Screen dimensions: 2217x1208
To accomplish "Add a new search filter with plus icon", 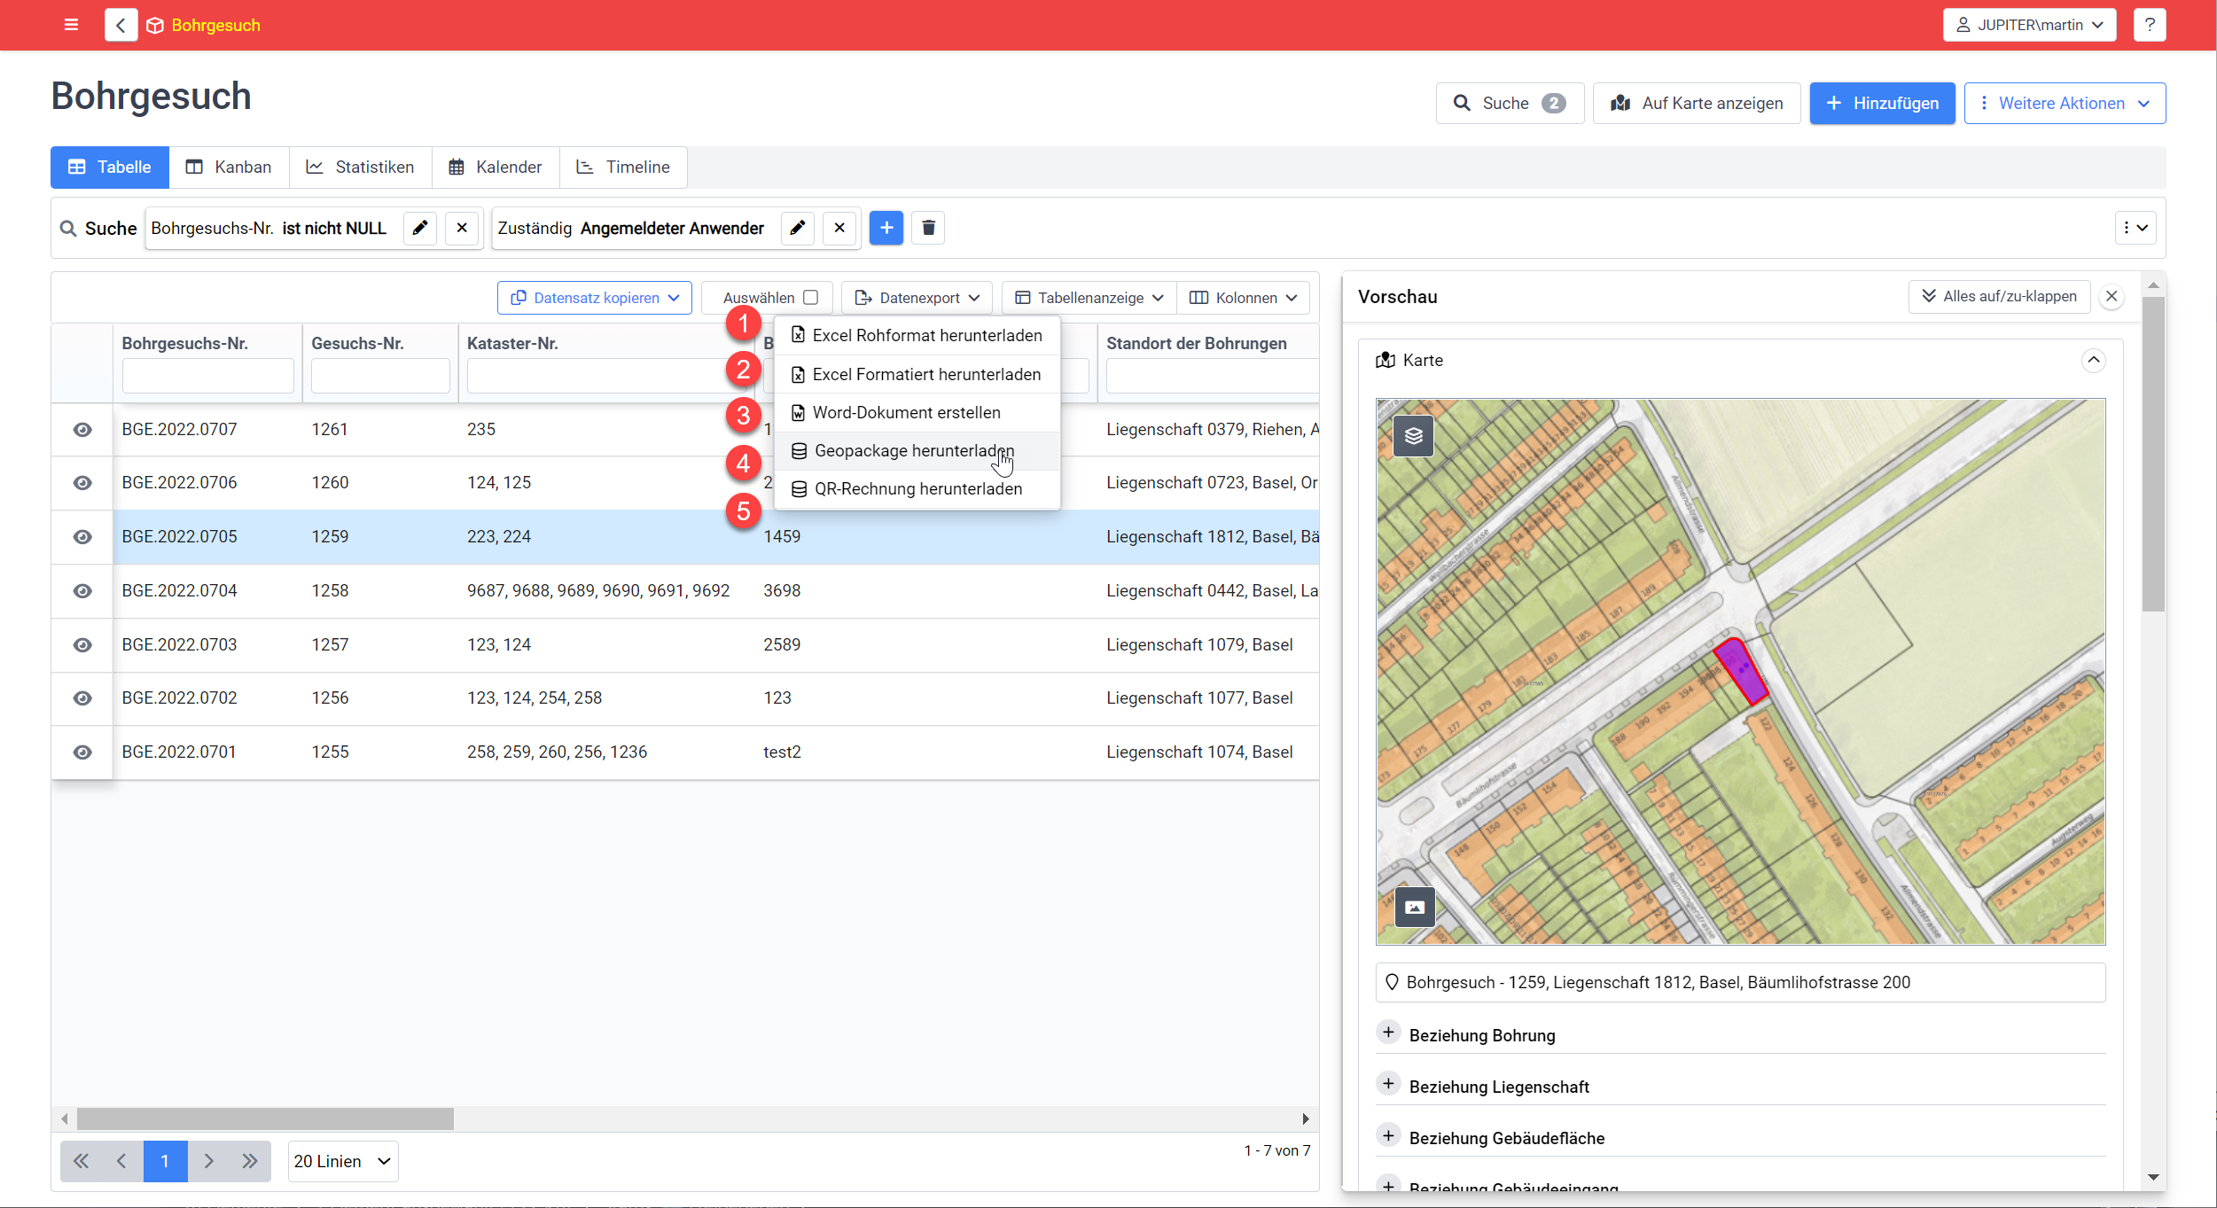I will click(886, 228).
